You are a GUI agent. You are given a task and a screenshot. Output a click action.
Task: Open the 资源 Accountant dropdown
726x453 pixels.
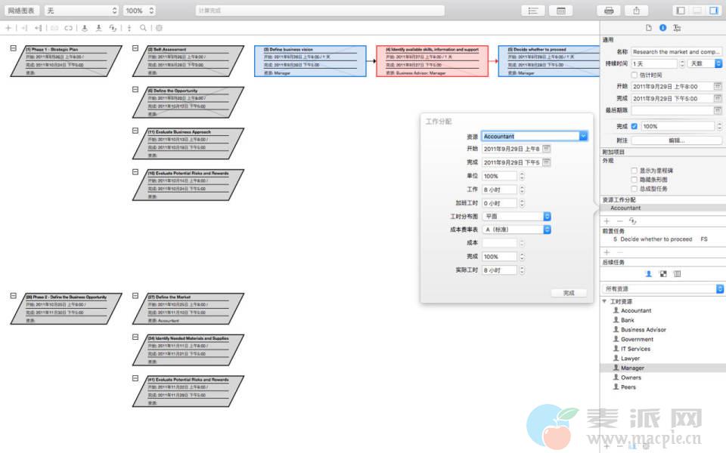pos(583,136)
